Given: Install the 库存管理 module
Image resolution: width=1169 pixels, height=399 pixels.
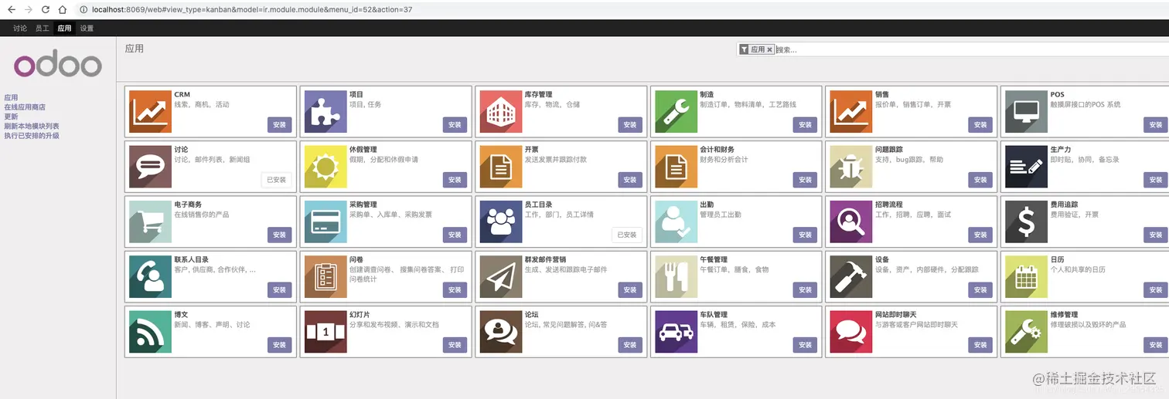Looking at the screenshot, I should [630, 125].
